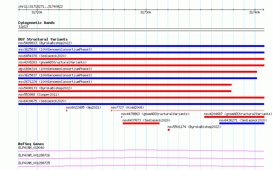Image resolution: width=273 pixels, height=170 pixels.
Task: Click the nsv6437673 (Sedlazeck2020) label
Action: tap(146, 120)
